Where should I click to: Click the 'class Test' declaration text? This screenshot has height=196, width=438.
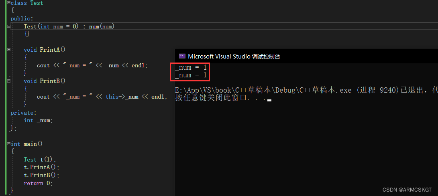(x=27, y=3)
